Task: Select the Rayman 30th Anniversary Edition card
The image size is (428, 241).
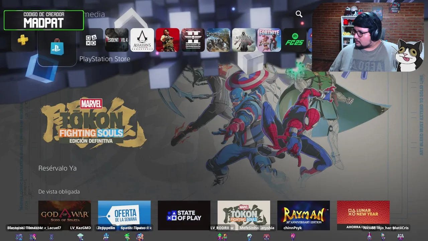Action: [304, 215]
